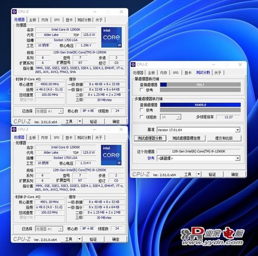The image size is (258, 256).
Task: Click the 测试处理器稳定度 button
Action: click(187, 138)
